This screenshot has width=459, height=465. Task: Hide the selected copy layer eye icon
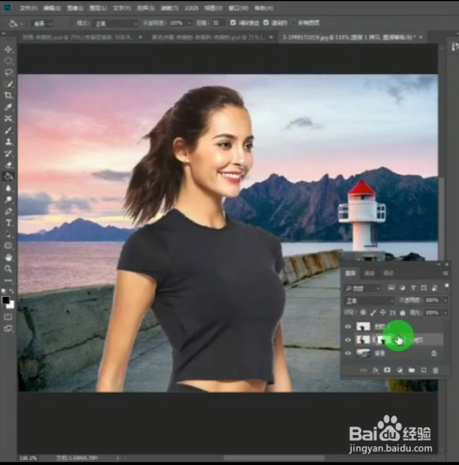pyautogui.click(x=348, y=340)
